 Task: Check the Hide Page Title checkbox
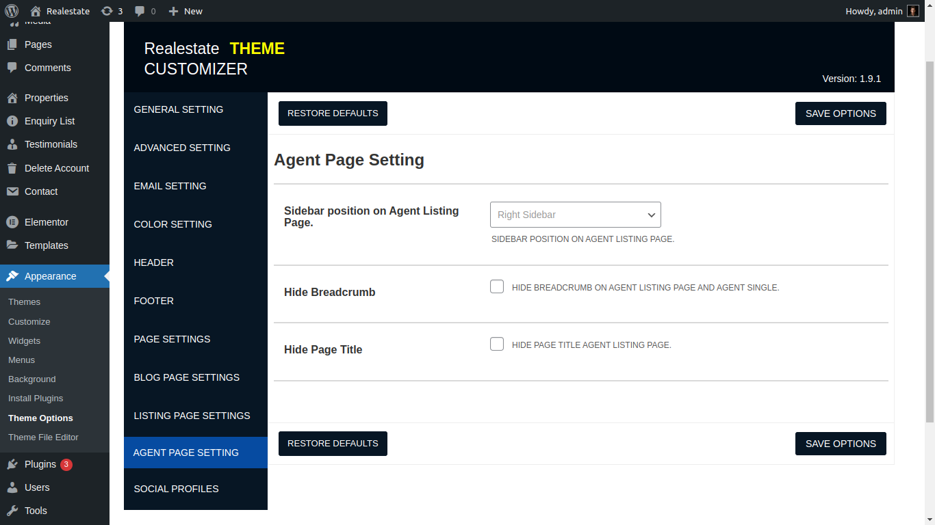497,345
